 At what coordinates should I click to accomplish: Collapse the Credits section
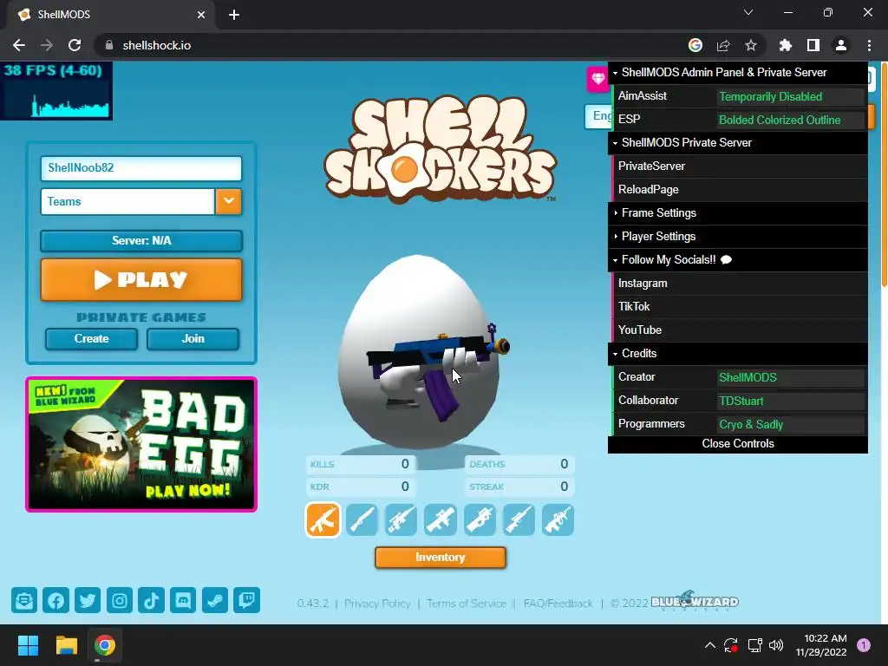(x=738, y=354)
